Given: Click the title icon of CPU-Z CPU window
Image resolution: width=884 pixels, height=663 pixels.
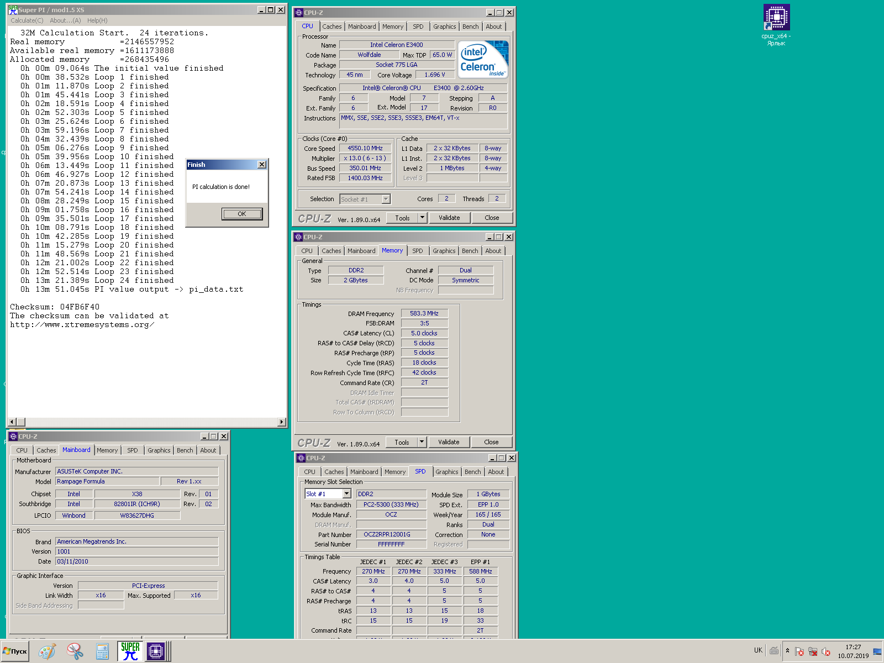Looking at the screenshot, I should (x=299, y=13).
